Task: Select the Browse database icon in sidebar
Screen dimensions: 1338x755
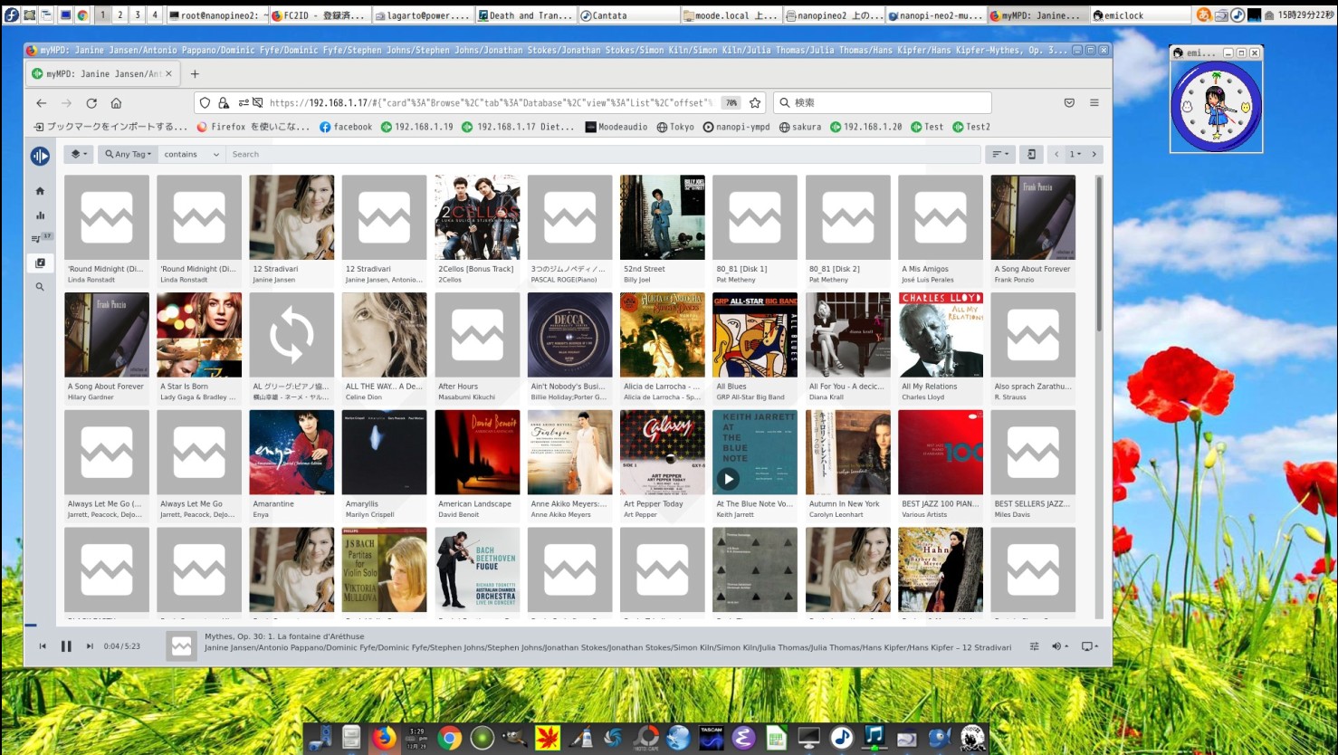Action: coord(40,263)
